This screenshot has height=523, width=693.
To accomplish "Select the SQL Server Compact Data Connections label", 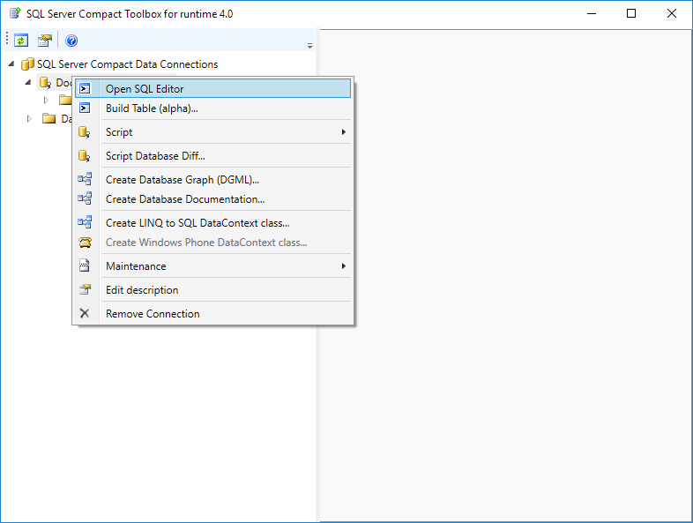I will [x=127, y=64].
